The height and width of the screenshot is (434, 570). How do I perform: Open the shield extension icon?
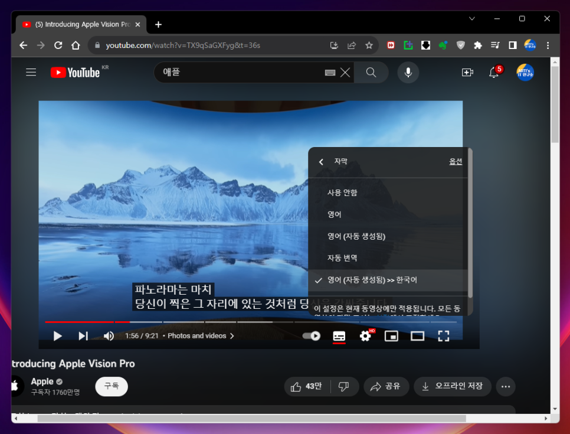click(461, 45)
